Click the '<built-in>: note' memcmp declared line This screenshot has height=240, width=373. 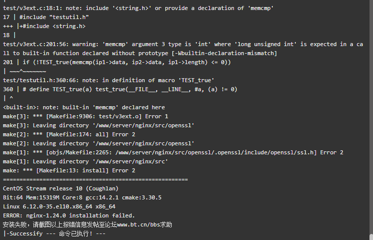pyautogui.click(x=84, y=107)
